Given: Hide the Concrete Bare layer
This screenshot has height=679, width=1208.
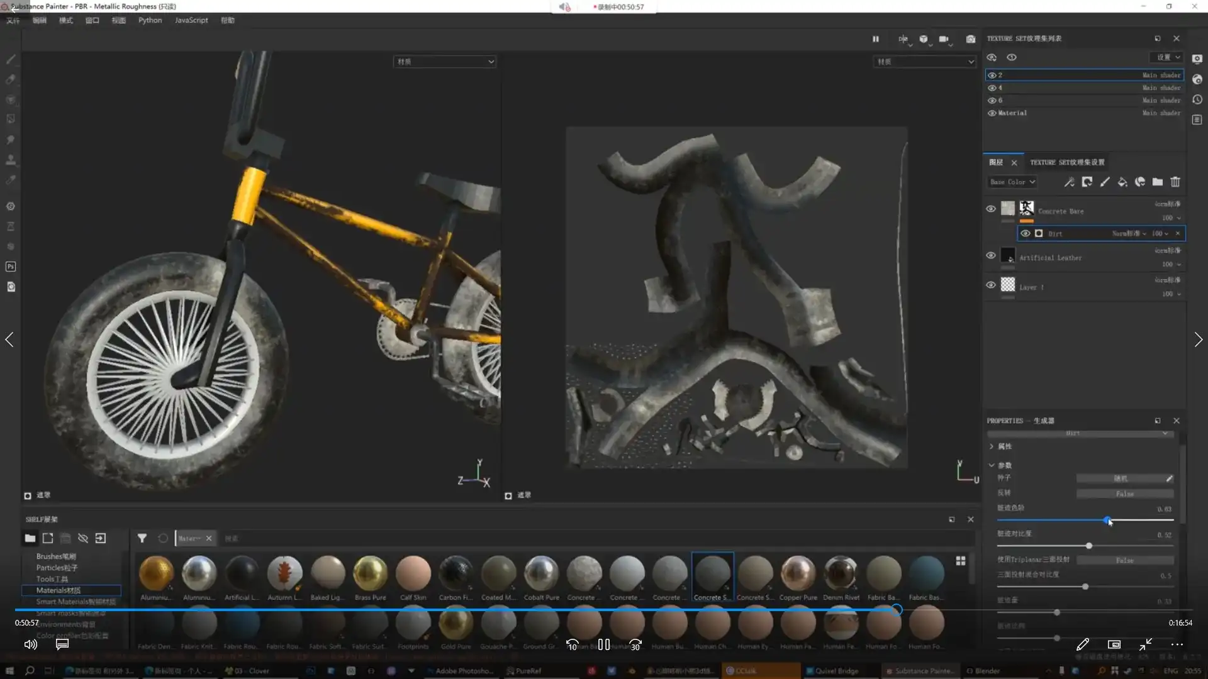Looking at the screenshot, I should [991, 209].
